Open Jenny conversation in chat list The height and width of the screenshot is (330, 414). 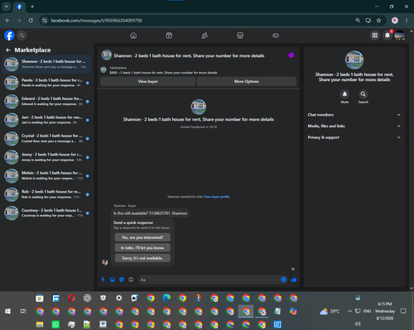pos(46,157)
